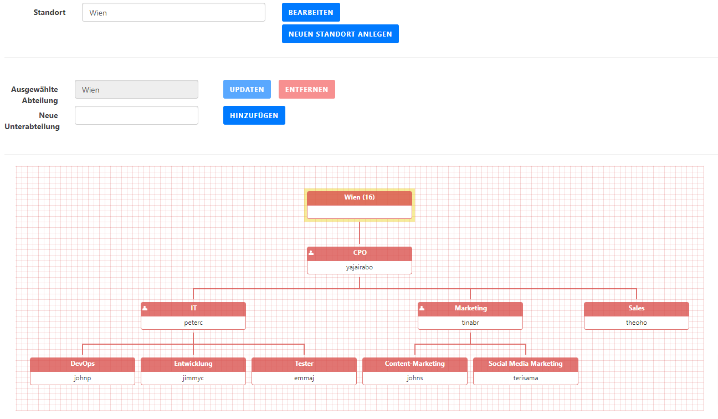
Task: Choose the DevOps node
Action: click(x=83, y=371)
